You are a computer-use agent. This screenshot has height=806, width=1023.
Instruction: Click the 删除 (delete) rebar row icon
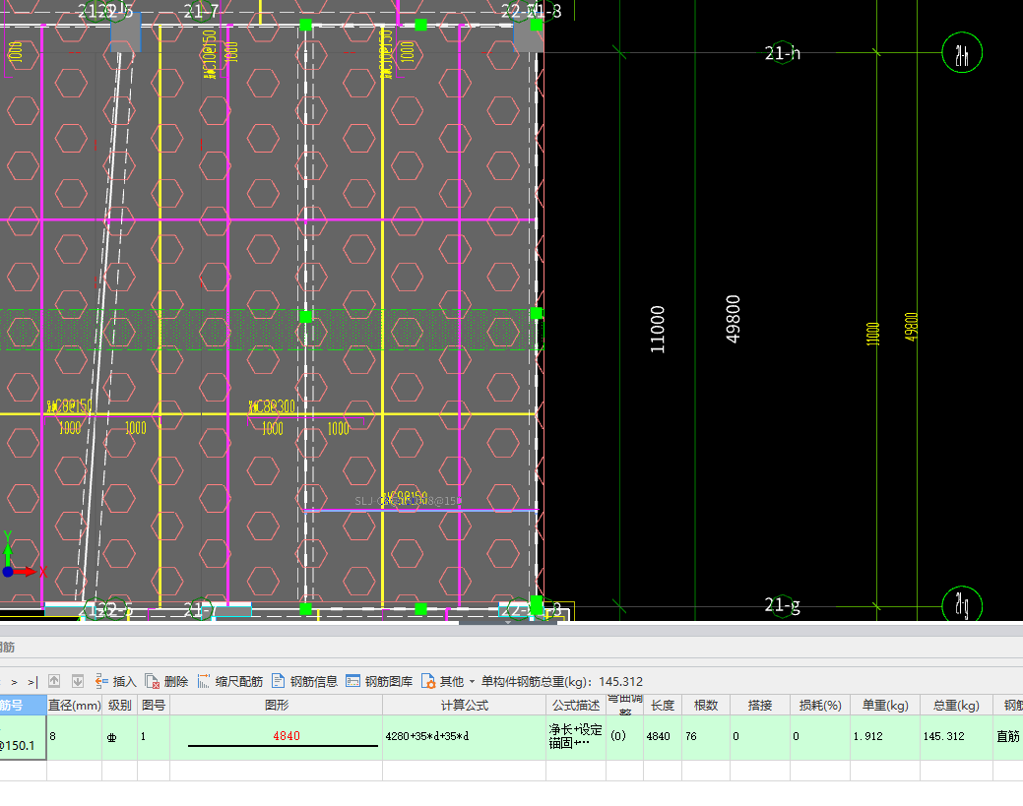(166, 681)
